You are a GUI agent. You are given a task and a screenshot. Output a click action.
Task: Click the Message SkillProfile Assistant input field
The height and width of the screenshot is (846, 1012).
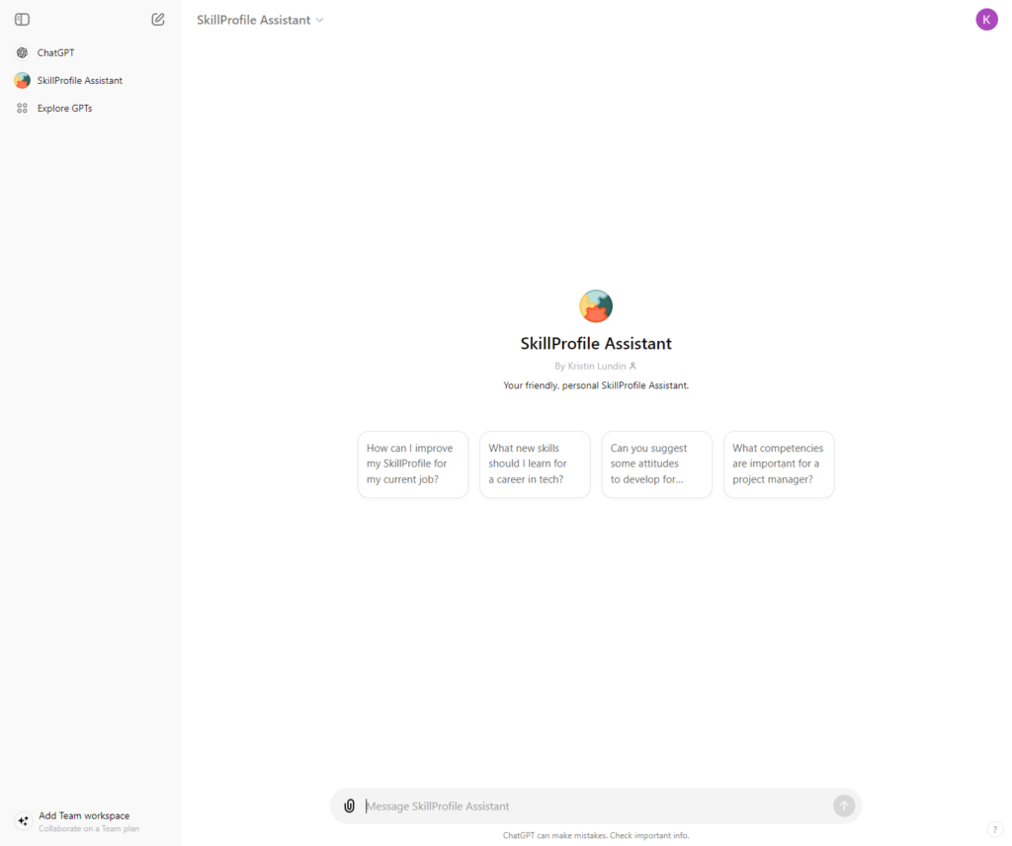click(x=593, y=805)
